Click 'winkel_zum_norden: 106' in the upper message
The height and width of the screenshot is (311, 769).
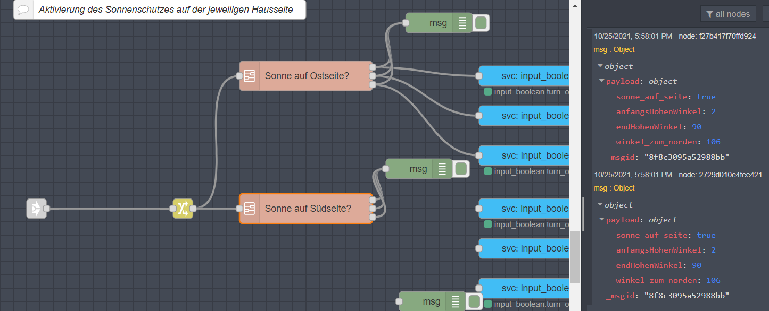point(668,142)
